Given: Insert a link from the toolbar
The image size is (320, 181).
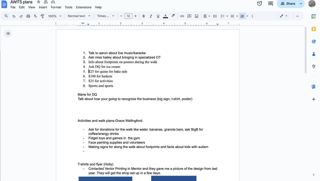Looking at the screenshot, I should click(x=182, y=16).
